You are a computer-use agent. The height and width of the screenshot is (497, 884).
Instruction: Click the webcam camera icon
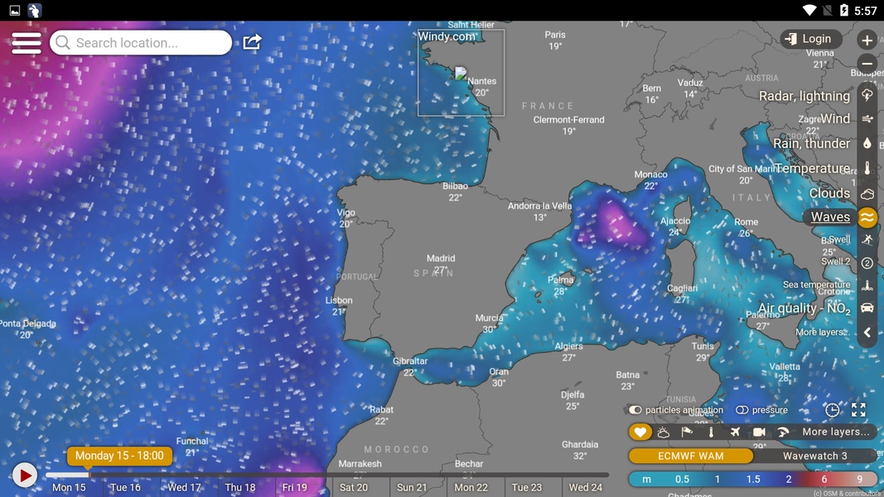[x=759, y=432]
